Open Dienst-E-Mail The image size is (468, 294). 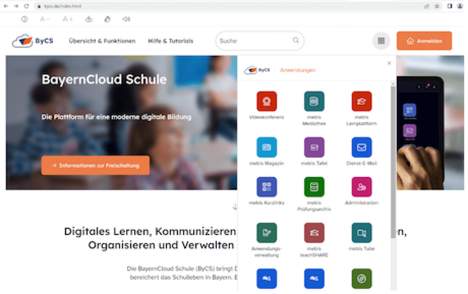(x=362, y=147)
